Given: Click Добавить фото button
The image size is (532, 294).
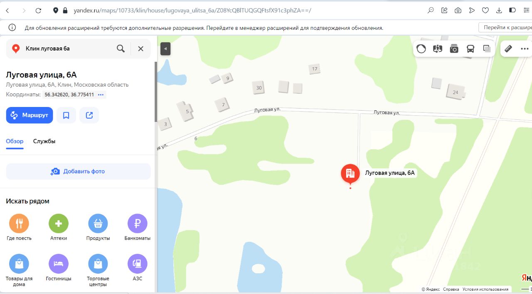Looking at the screenshot, I should click(78, 171).
